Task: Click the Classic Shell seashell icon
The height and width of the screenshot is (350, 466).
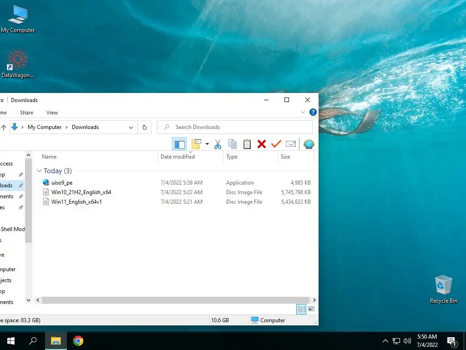Action: pos(309,144)
